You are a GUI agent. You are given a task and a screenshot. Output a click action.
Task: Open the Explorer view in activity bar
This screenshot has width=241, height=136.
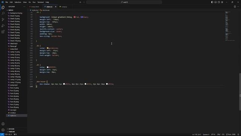[3, 8]
